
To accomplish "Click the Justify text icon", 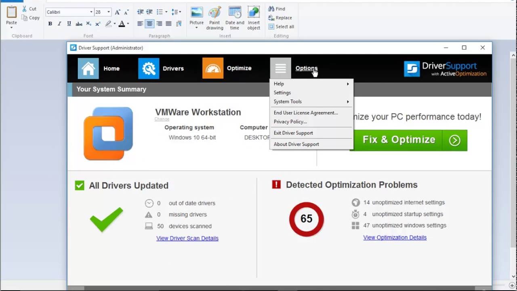I will click(x=169, y=24).
